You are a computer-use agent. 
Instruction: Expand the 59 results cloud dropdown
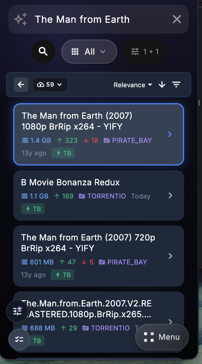coord(50,85)
